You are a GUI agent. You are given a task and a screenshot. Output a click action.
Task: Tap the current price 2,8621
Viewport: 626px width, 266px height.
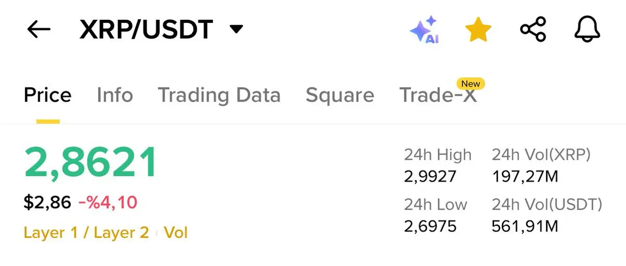(90, 162)
